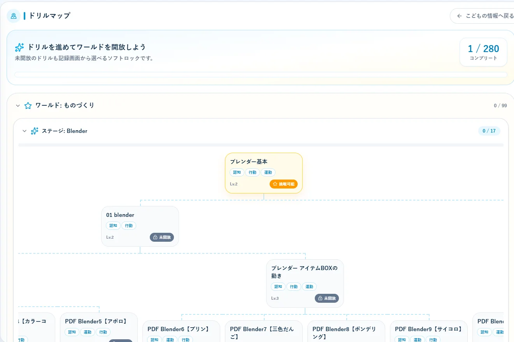Click the 行動 tag on PDF Blender5【アポロ】
This screenshot has width=514, height=342.
pos(103,332)
